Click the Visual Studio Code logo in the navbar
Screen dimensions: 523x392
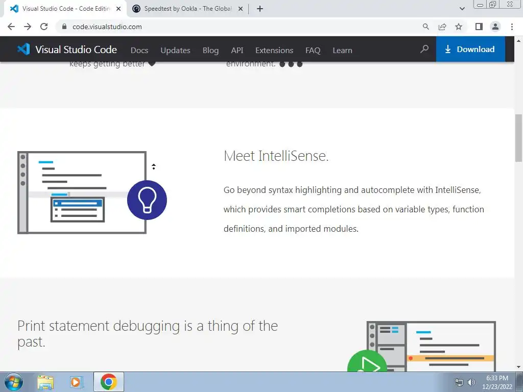click(67, 50)
